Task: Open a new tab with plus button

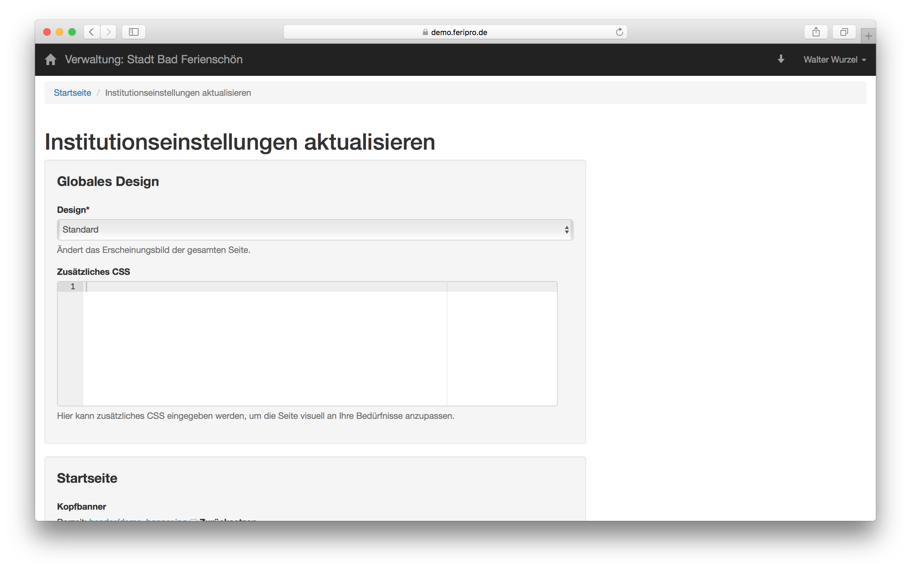Action: pyautogui.click(x=868, y=36)
